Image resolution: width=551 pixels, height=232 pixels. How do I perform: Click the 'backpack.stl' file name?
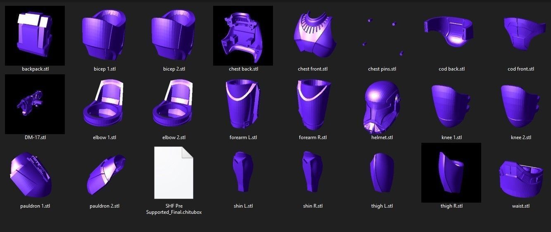[x=35, y=69]
